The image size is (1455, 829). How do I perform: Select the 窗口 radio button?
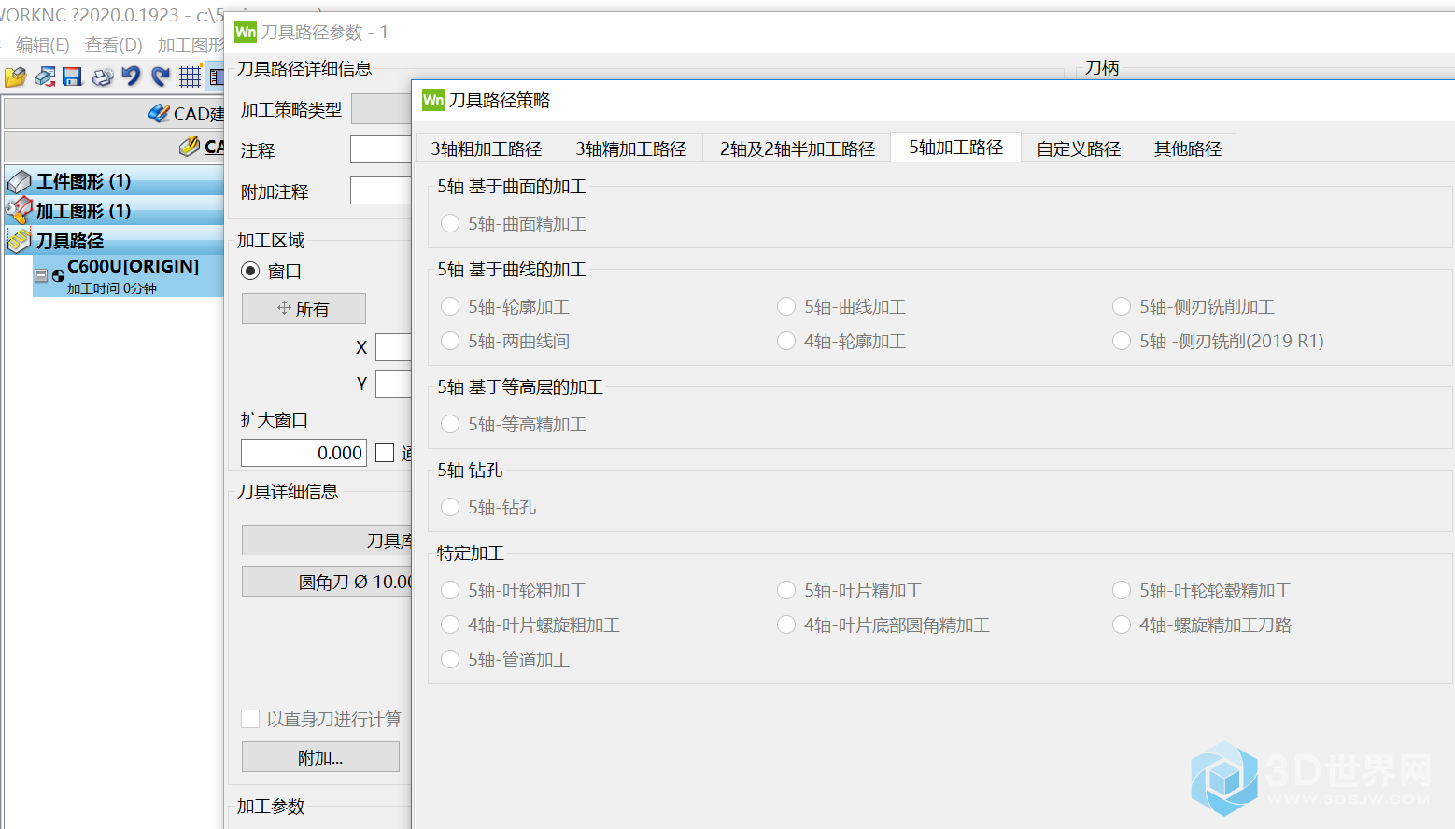point(250,271)
